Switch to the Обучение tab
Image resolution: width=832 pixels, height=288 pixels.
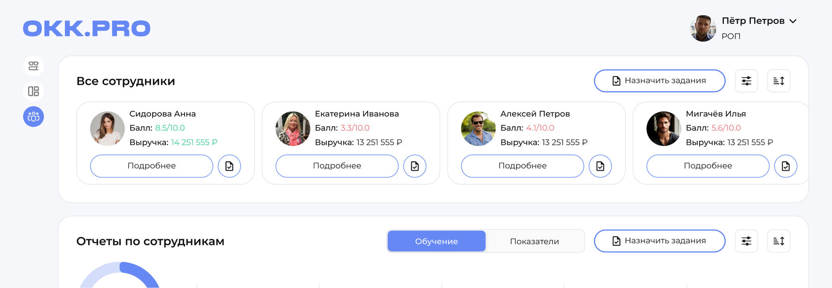[x=436, y=241]
